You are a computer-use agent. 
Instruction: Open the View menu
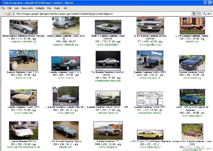click(17, 8)
